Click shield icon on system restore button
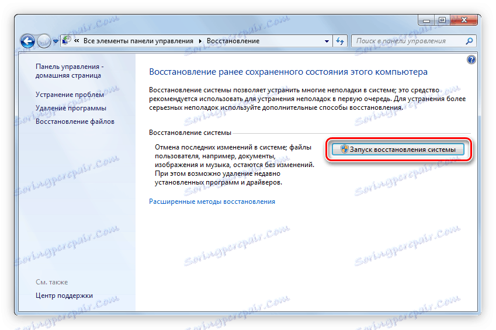The image size is (496, 330). 344,149
